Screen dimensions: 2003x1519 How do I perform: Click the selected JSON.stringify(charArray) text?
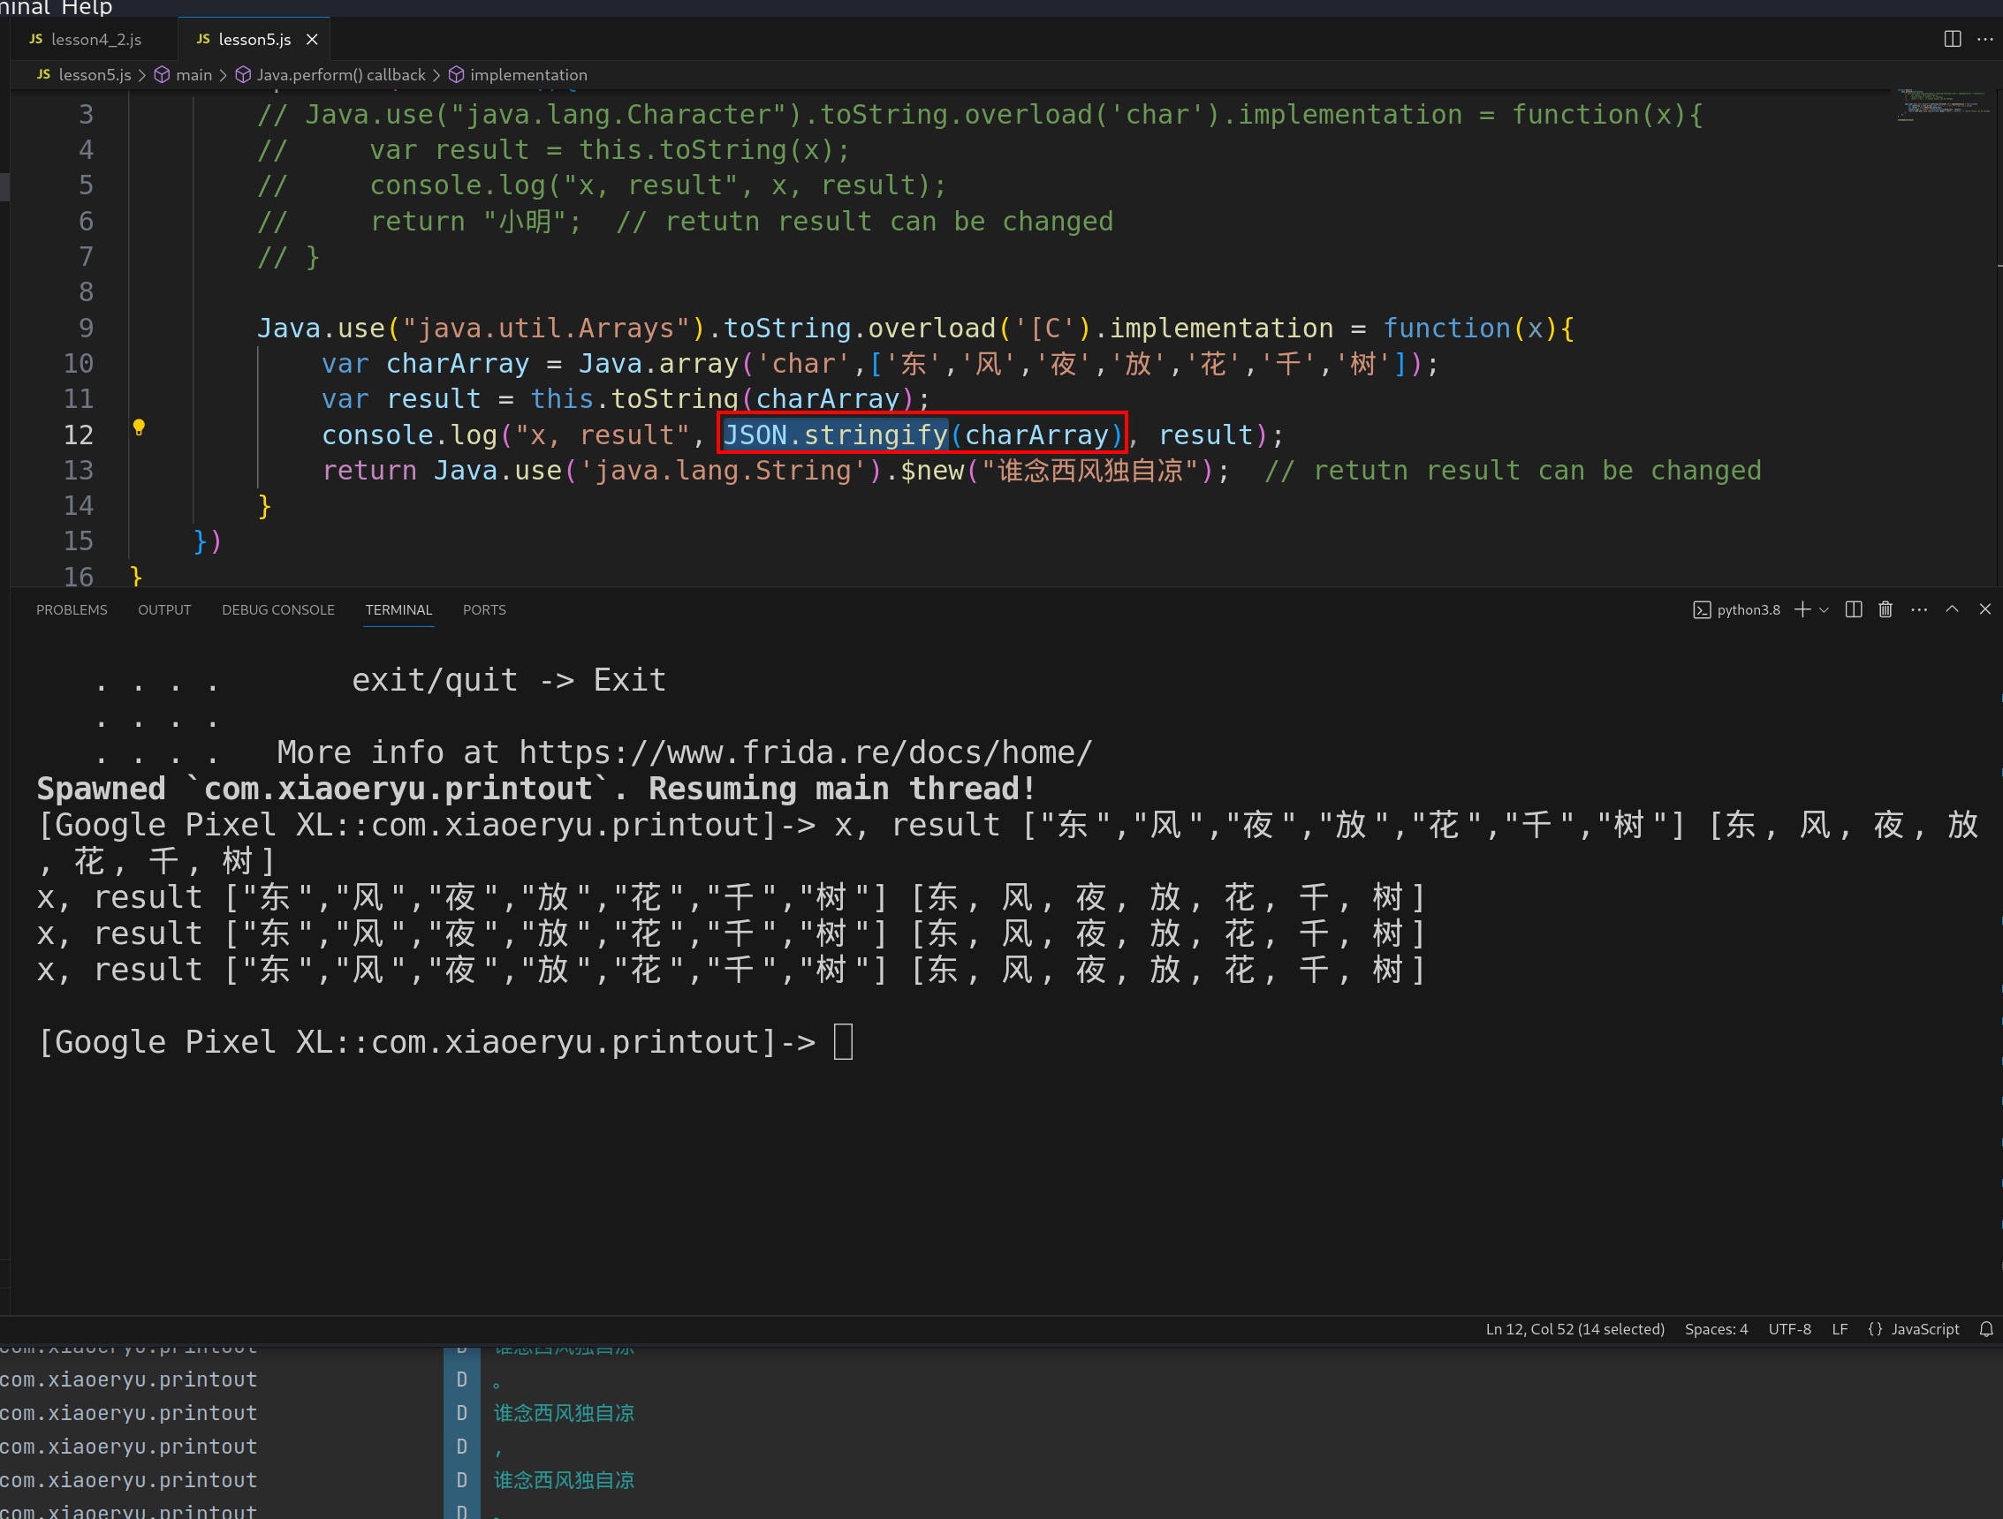(922, 435)
